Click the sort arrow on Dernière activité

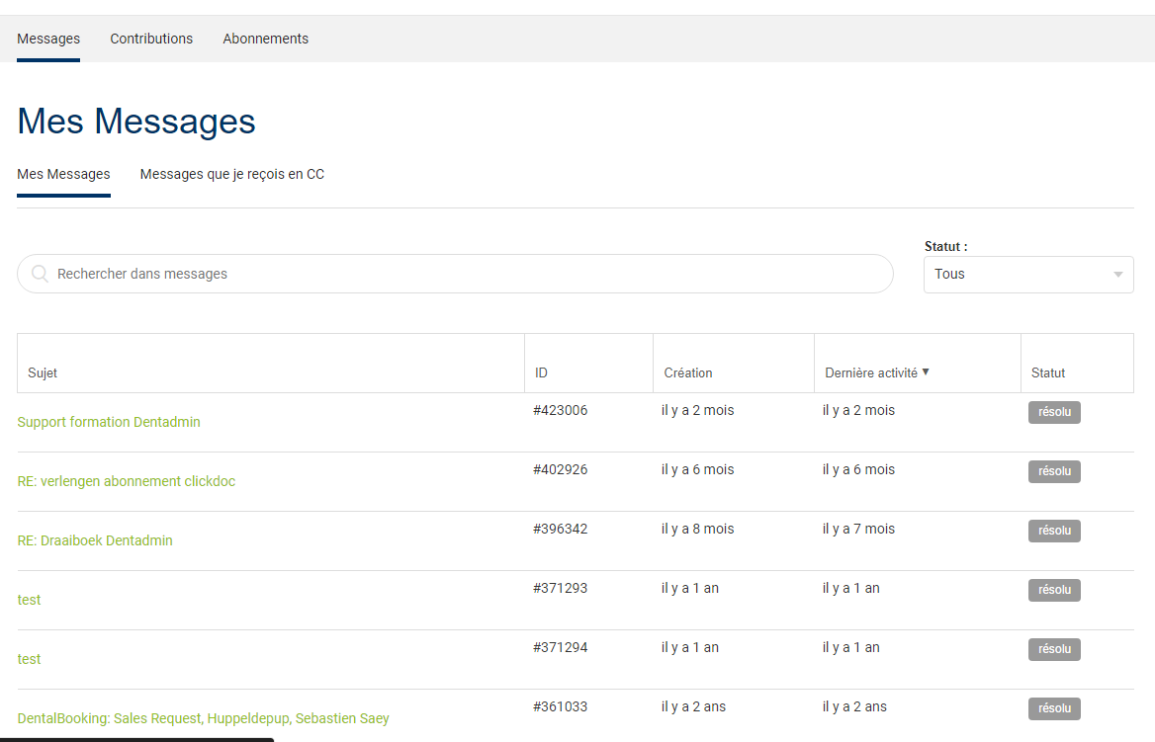coord(927,372)
